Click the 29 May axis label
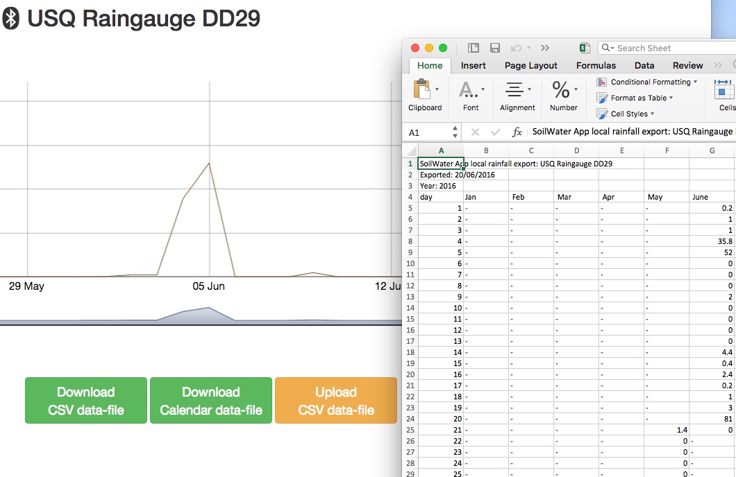Screen dimensions: 736x477 point(26,286)
